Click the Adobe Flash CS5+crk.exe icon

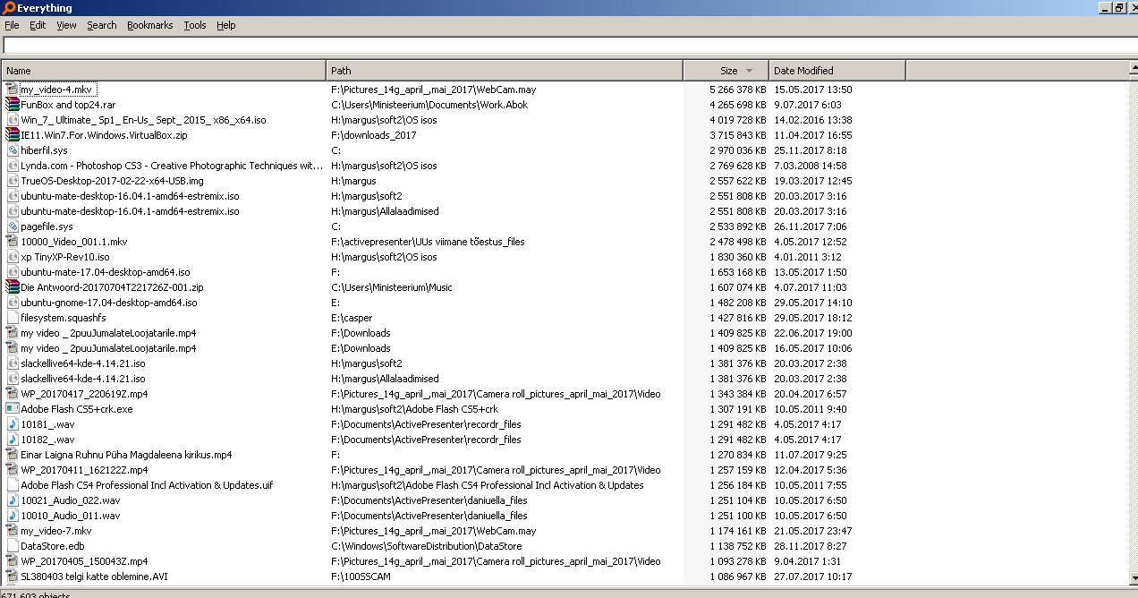[x=13, y=409]
